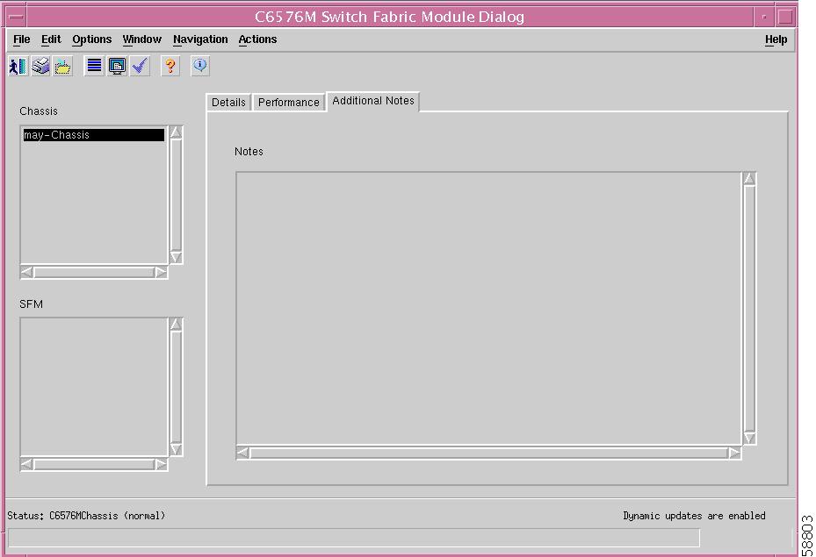Open the Window menu
The height and width of the screenshot is (557, 816).
[142, 39]
